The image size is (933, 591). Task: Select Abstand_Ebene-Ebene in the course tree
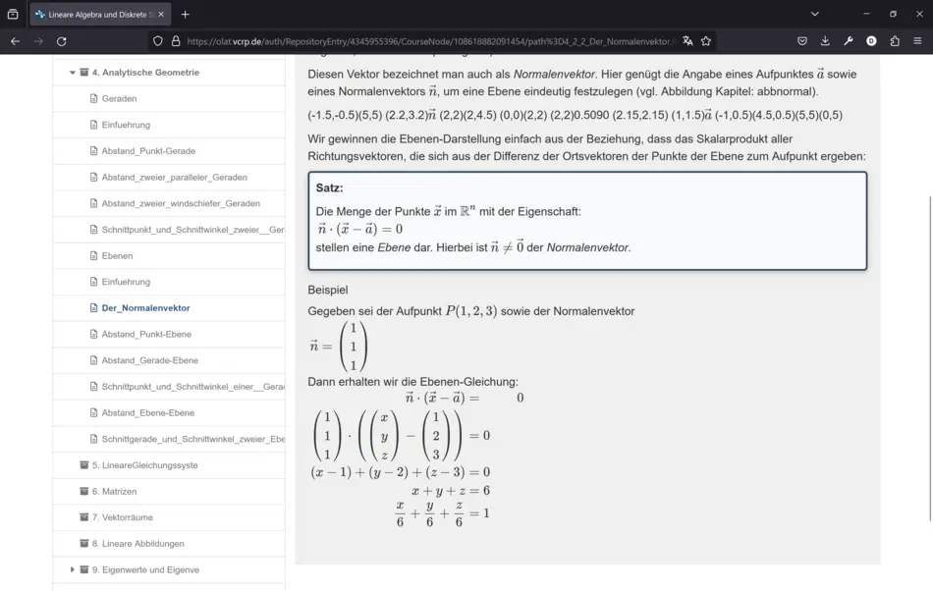coord(147,413)
